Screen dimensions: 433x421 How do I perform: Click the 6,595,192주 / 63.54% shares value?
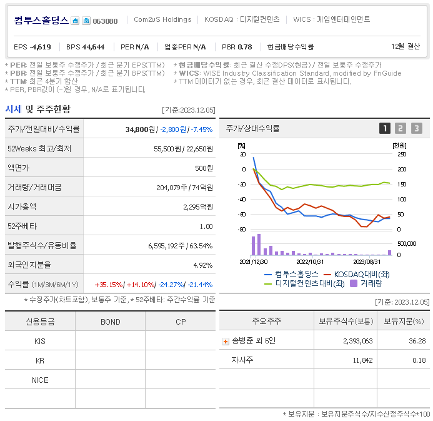point(181,246)
